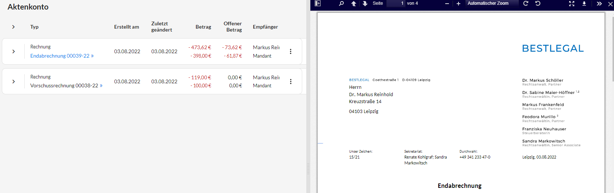Click the BESTLEGAL logo in the PDF
Viewport: 614px width, 193px height.
(553, 48)
